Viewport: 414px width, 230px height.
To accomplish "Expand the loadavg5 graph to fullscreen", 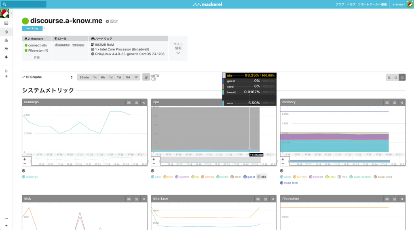I will coord(129,102).
